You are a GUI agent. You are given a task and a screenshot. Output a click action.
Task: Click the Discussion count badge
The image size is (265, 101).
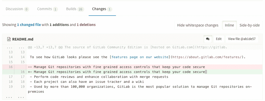pyautogui.click(x=26, y=9)
